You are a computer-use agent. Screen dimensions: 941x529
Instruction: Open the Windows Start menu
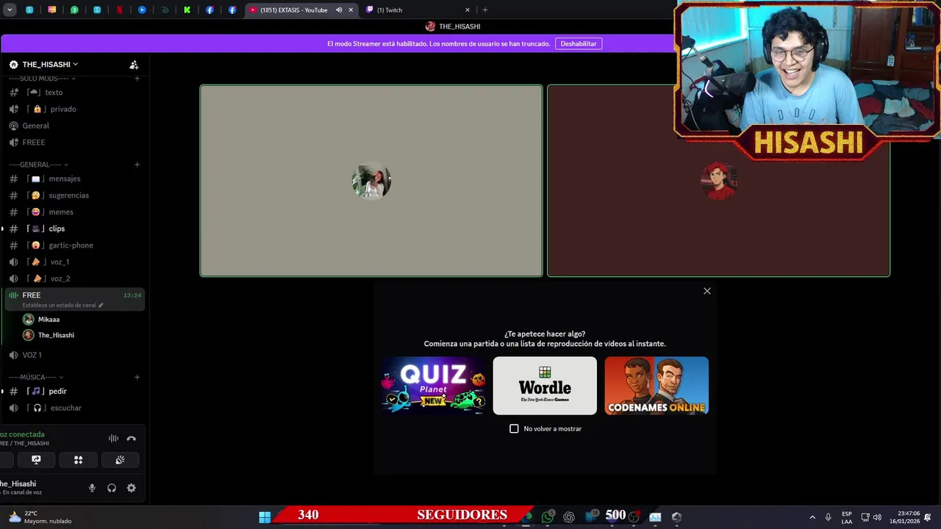[x=265, y=517]
